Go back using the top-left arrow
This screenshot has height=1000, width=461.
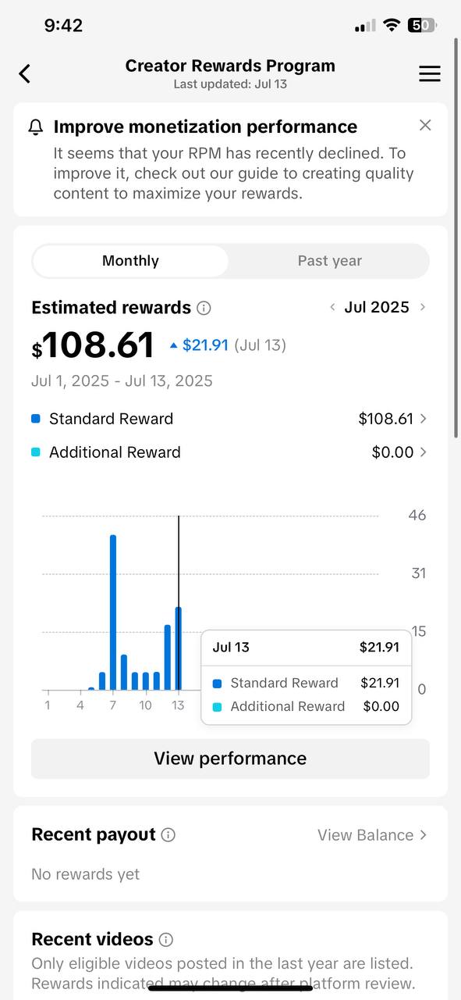pyautogui.click(x=25, y=73)
